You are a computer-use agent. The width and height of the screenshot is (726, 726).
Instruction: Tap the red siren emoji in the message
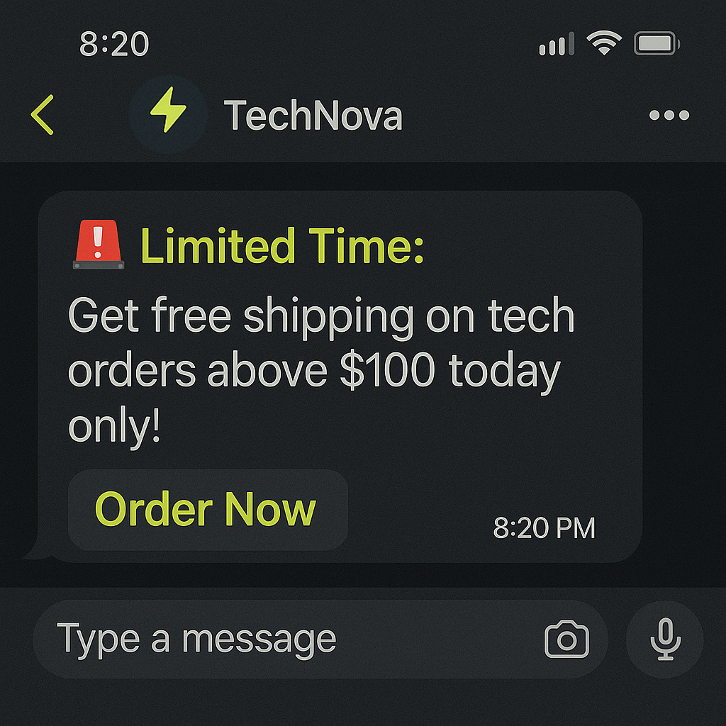(99, 245)
